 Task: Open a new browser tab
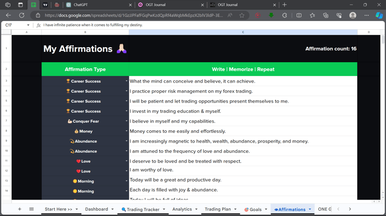coord(285,5)
